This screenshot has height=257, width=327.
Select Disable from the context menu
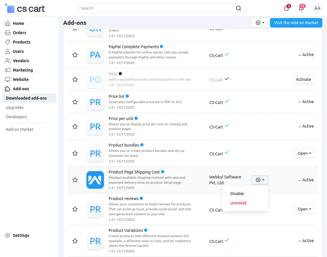pos(237,194)
